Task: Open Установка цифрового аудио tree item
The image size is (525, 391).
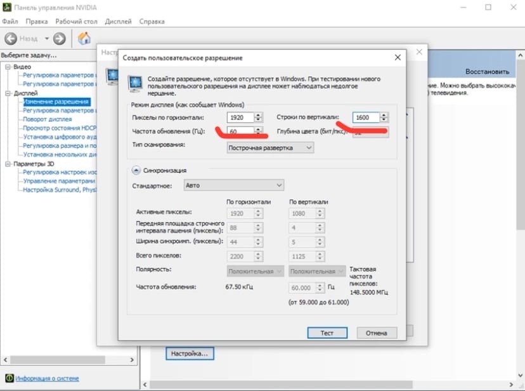Action: tap(59, 136)
